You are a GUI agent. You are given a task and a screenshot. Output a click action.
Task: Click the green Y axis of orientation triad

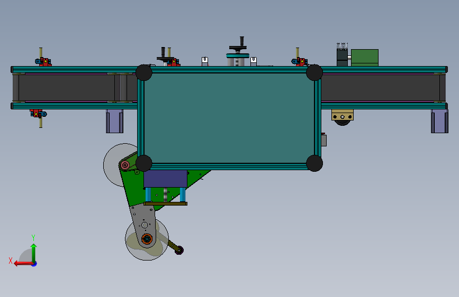pyautogui.click(x=34, y=252)
